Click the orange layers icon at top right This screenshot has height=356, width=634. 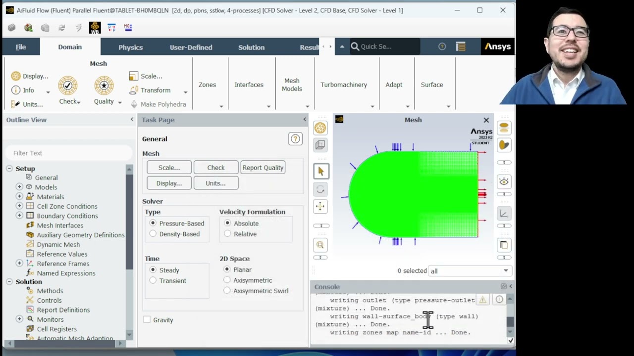[x=504, y=128]
